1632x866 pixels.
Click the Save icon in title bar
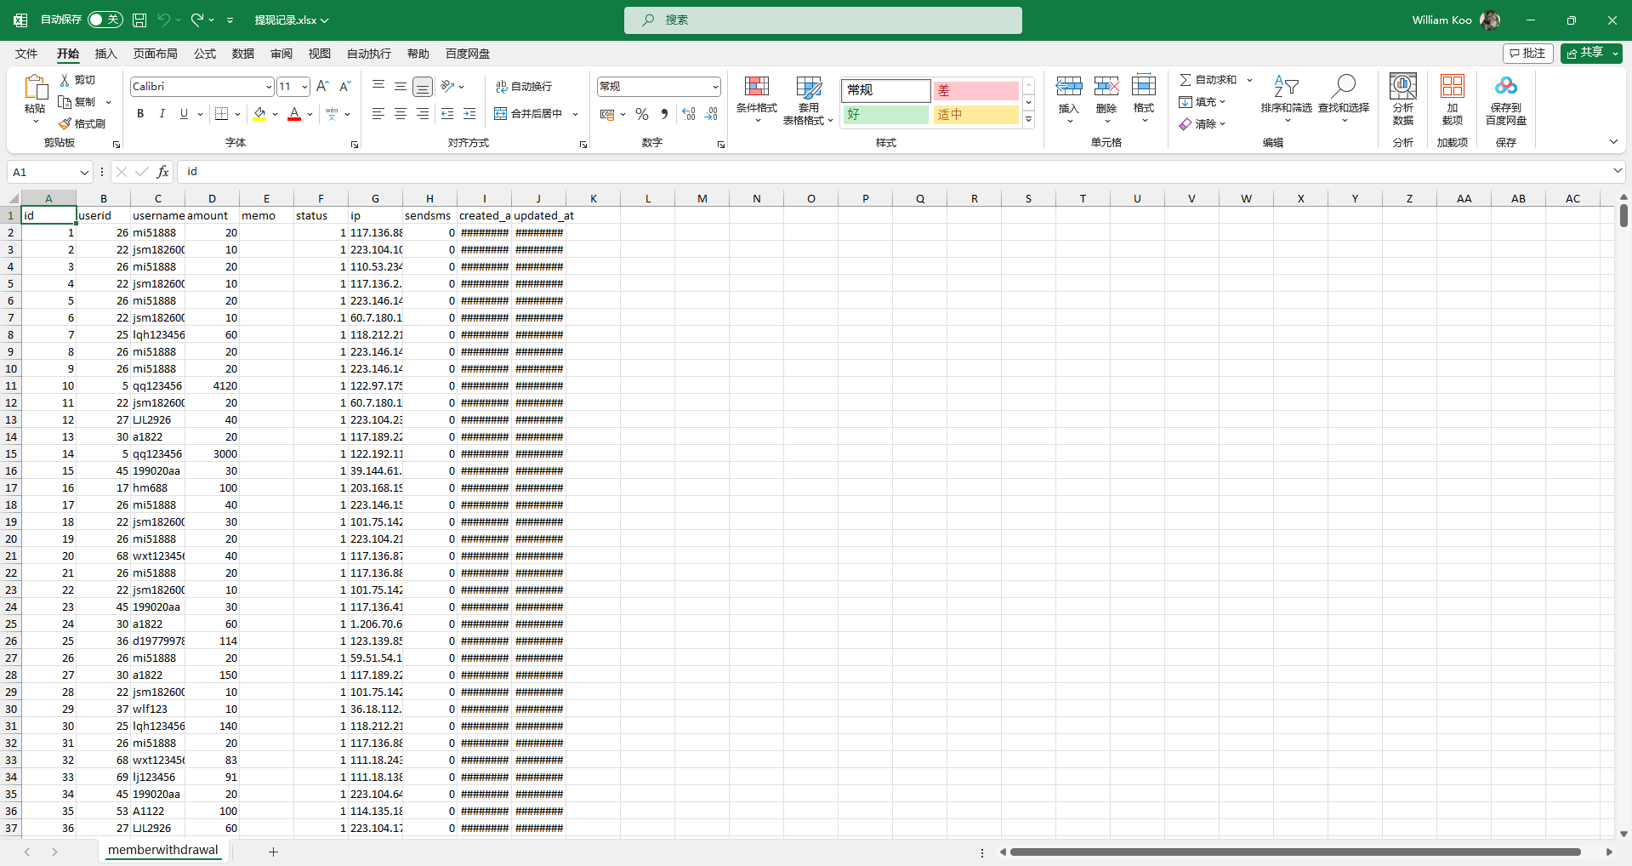(139, 20)
